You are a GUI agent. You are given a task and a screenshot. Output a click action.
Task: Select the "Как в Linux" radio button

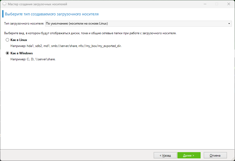(7, 40)
